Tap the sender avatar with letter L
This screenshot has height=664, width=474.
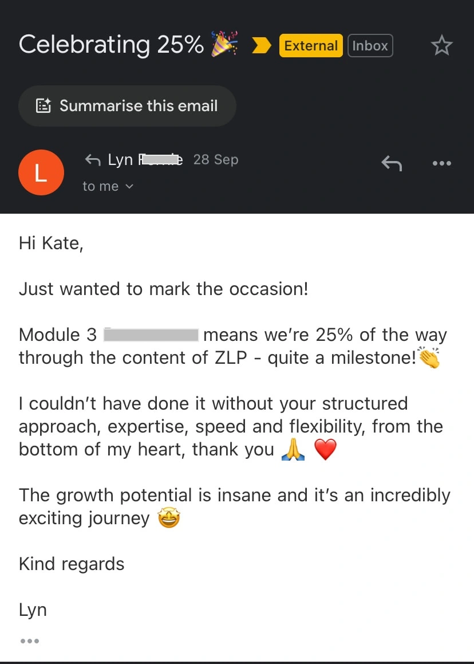pos(41,172)
